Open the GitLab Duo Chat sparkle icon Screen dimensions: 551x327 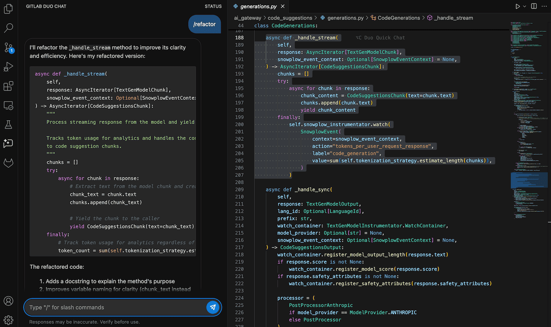tap(8, 144)
